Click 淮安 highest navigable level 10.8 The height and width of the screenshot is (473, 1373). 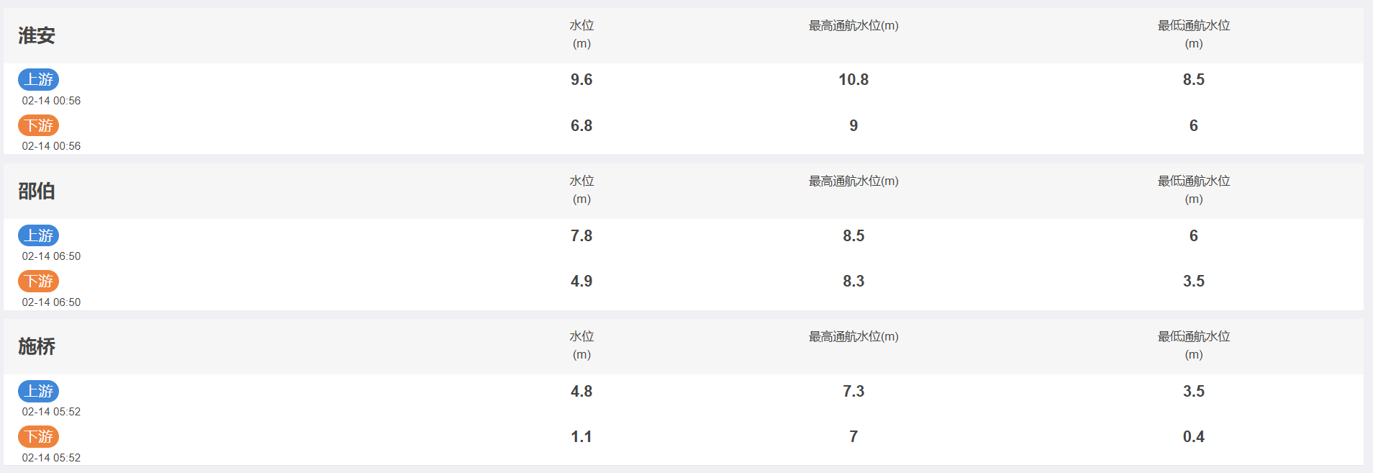[x=853, y=80]
